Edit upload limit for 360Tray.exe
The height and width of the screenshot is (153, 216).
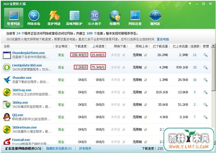(x=145, y=92)
